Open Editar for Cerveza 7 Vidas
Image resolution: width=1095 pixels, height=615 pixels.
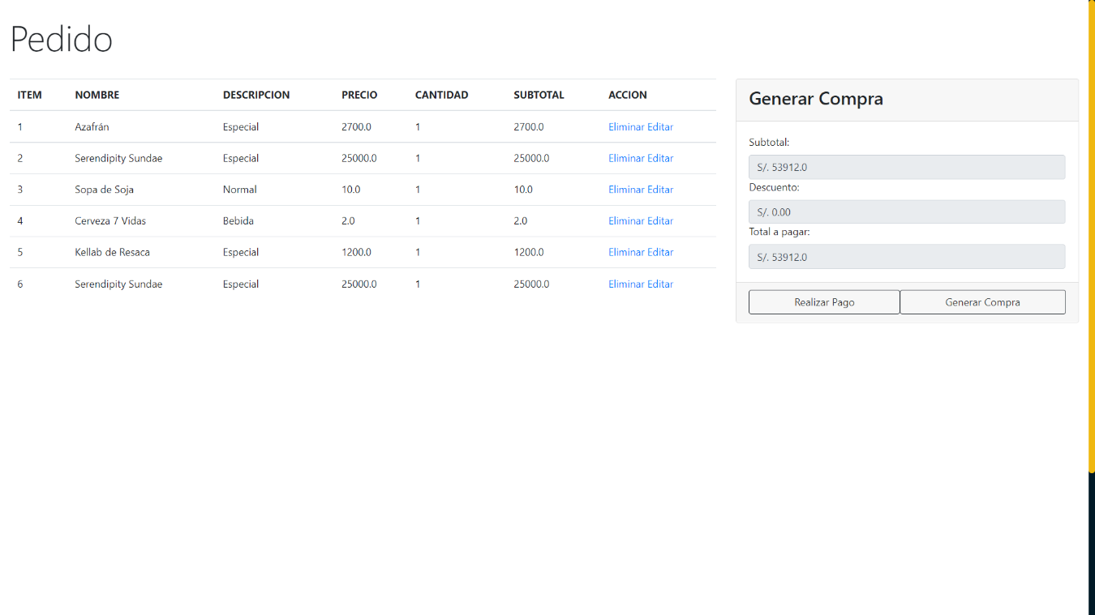click(660, 220)
